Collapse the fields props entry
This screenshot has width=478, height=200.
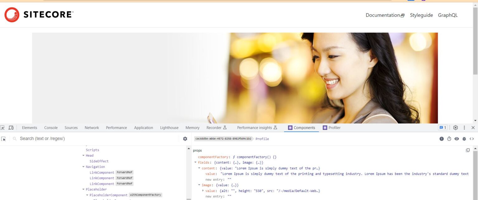click(x=196, y=162)
